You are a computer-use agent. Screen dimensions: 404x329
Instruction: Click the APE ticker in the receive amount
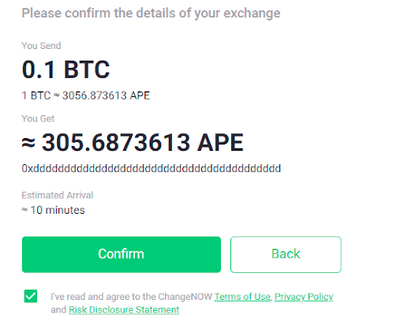(x=220, y=143)
